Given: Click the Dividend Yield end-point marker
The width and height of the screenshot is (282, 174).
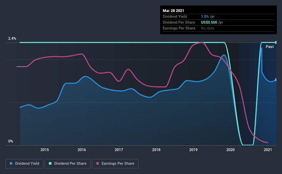Looking at the screenshot, I should pyautogui.click(x=276, y=80).
